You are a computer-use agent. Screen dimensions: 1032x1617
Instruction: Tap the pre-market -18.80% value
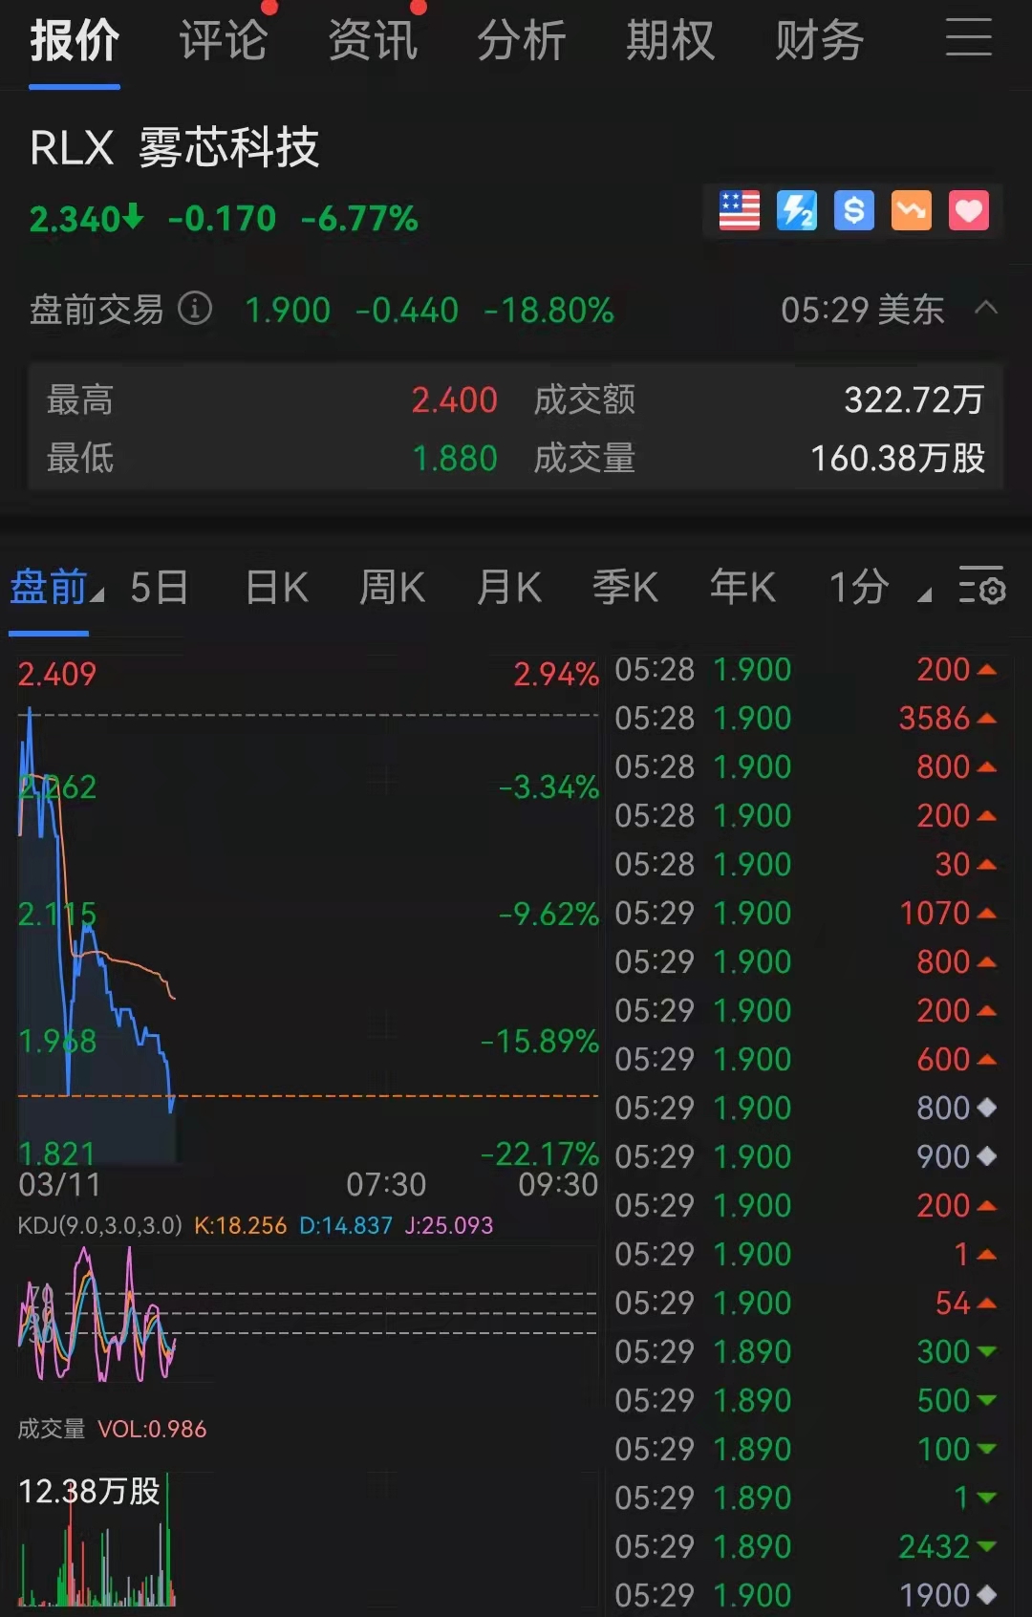(x=548, y=310)
